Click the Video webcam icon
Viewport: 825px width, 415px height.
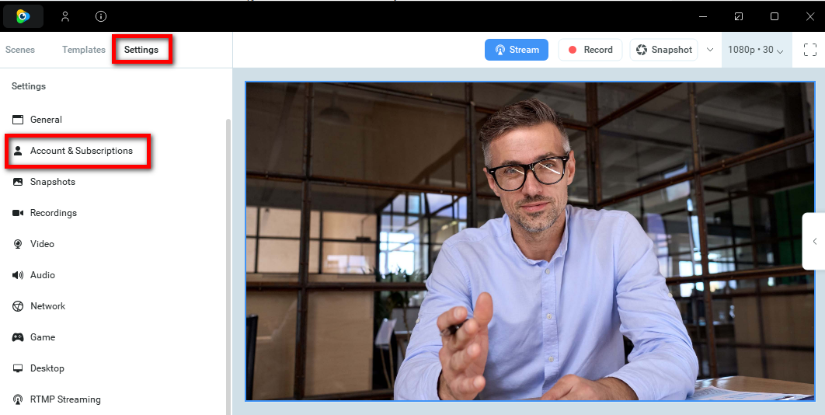[x=18, y=244]
